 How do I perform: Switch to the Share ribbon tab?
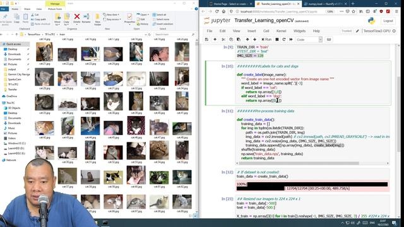click(x=27, y=9)
